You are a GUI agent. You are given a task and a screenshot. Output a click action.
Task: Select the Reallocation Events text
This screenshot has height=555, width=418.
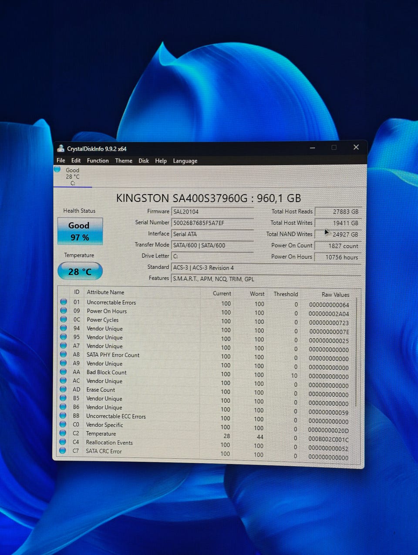coord(109,442)
